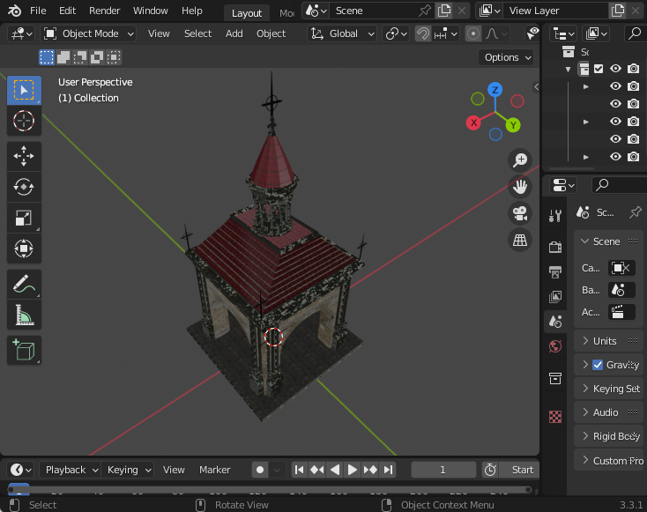Toggle camera view in viewport
This screenshot has width=647, height=512.
tap(520, 213)
